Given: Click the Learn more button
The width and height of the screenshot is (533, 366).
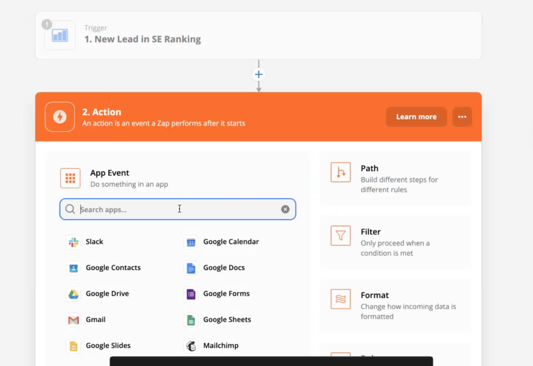Looking at the screenshot, I should pos(416,117).
